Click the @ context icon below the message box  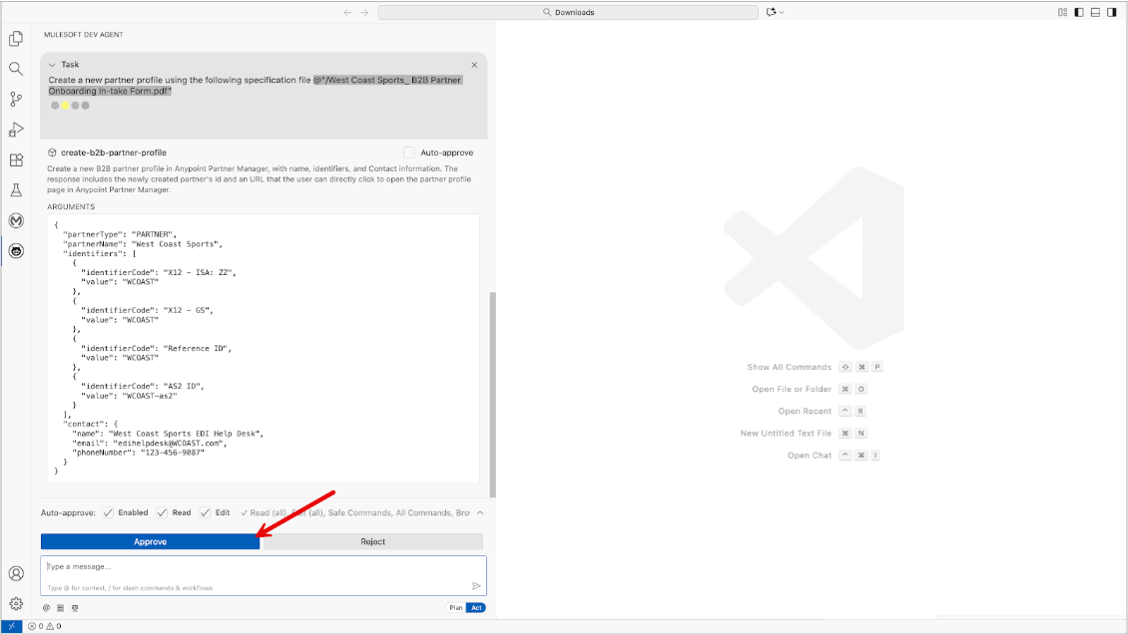(x=45, y=607)
